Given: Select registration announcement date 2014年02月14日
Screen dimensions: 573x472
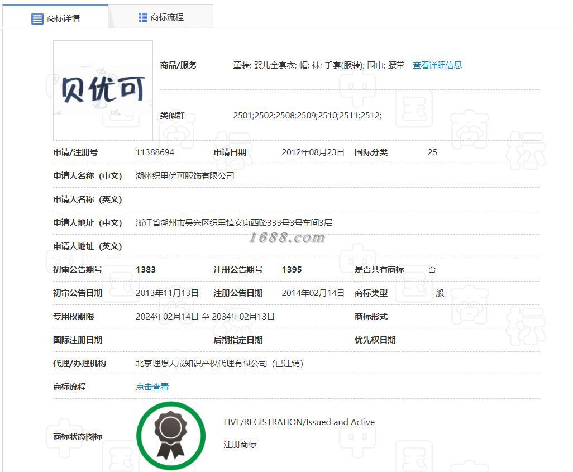Looking at the screenshot, I should 313,293.
